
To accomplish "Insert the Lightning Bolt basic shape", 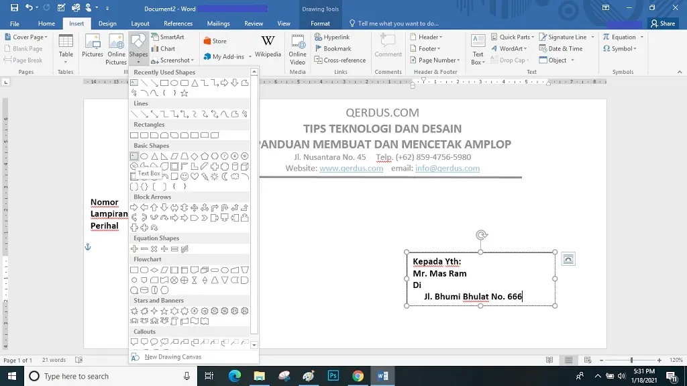I will 205,177.
